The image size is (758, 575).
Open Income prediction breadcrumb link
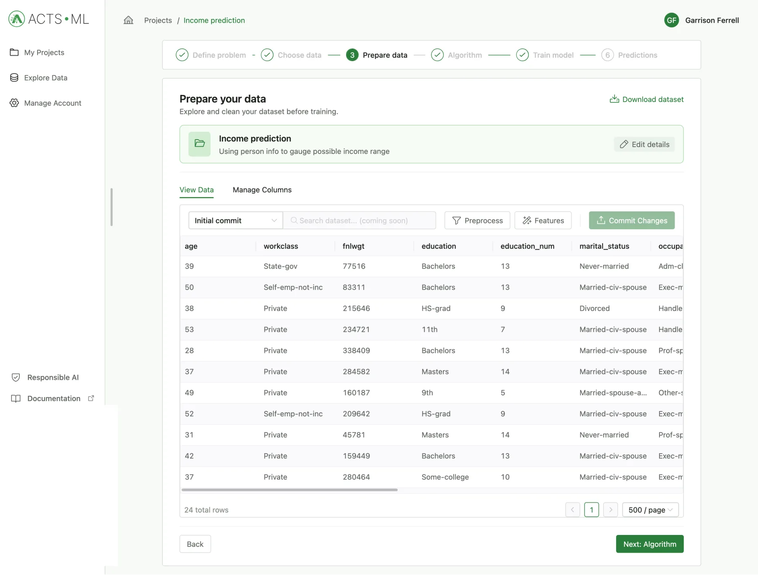pos(214,20)
